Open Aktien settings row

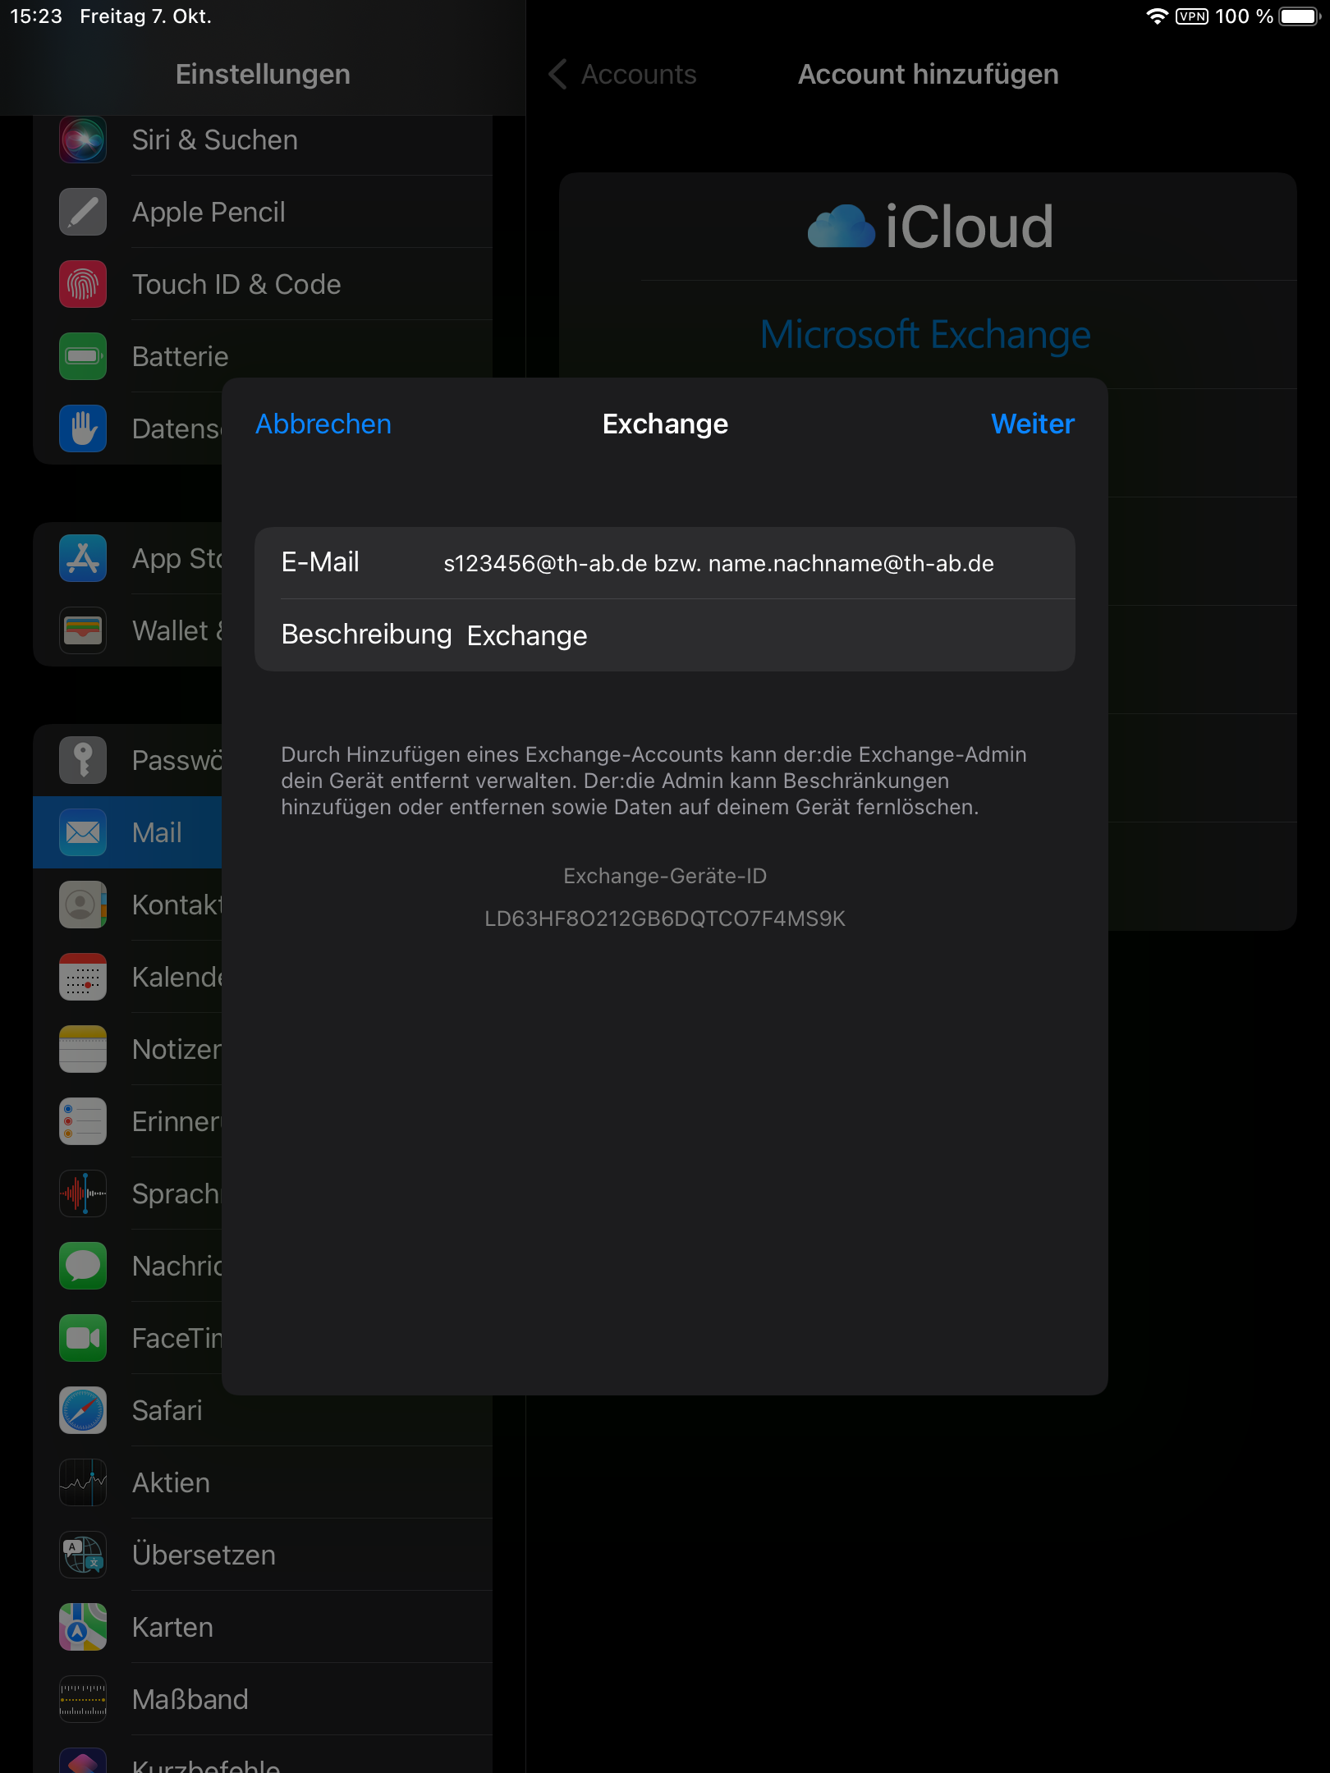tap(263, 1482)
